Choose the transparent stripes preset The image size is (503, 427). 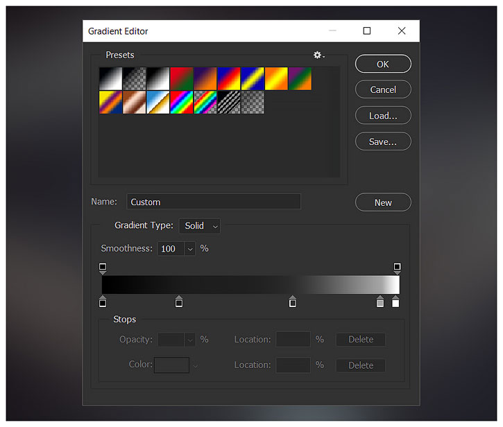[x=229, y=103]
